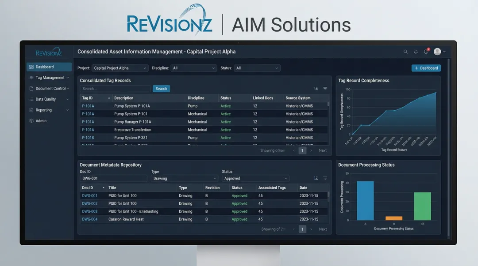478x266 pixels.
Task: Expand the Data Quality chevron
Action: 68,99
